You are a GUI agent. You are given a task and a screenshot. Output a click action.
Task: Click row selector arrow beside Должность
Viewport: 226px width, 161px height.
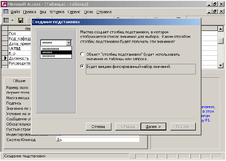pos(5,58)
